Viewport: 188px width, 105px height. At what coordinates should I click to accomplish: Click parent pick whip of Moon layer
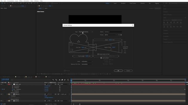pos(58,94)
